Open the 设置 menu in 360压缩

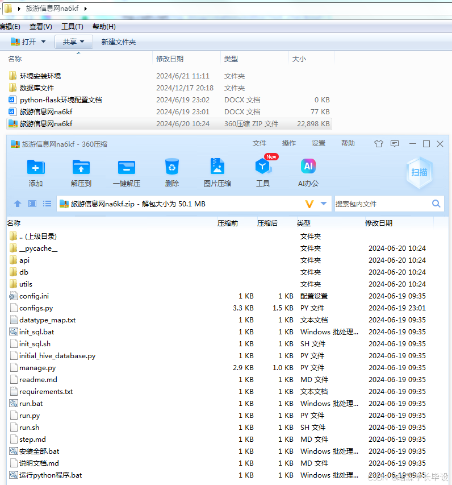tap(319, 143)
